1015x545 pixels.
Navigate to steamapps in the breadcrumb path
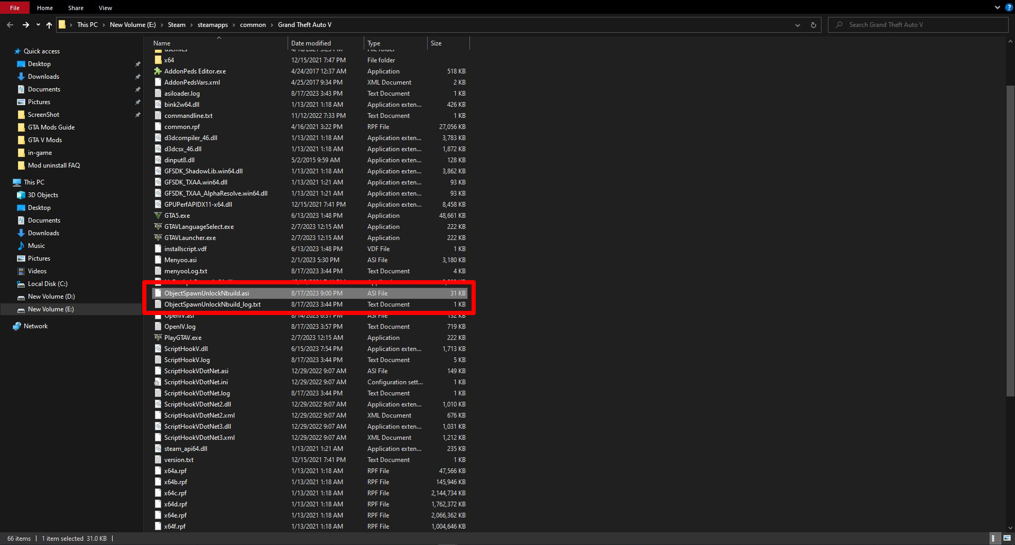[x=212, y=24]
